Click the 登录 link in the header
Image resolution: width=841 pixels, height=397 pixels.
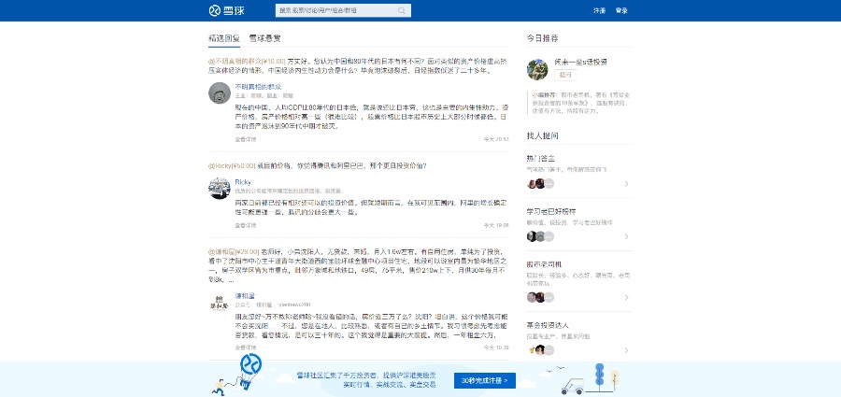click(621, 10)
